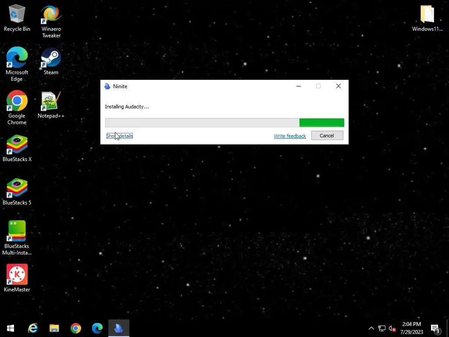Select the BlueStacks 5 desktop icon
Viewport: 449px width, 337px height.
(17, 192)
